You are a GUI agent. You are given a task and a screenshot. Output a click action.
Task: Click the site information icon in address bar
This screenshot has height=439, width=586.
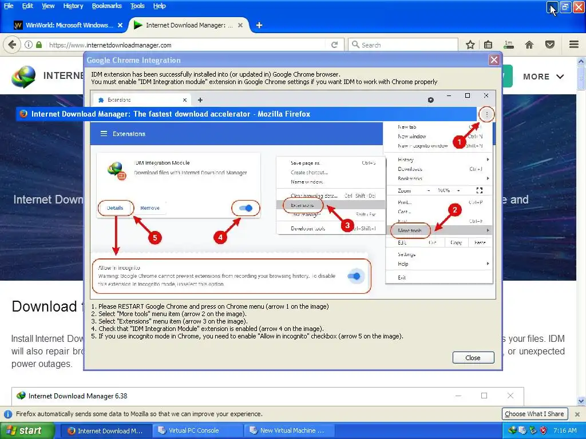pos(29,45)
